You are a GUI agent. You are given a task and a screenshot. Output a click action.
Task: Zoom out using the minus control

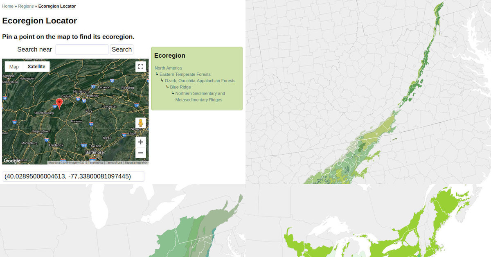tap(140, 152)
